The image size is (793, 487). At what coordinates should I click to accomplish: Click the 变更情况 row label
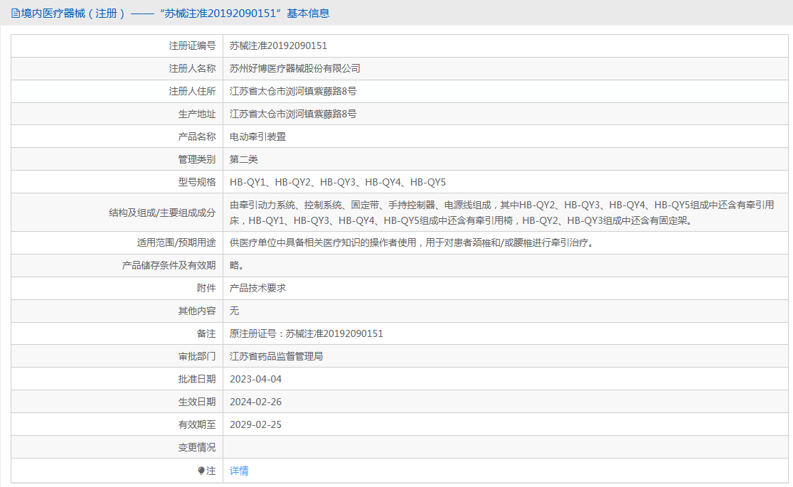click(197, 448)
